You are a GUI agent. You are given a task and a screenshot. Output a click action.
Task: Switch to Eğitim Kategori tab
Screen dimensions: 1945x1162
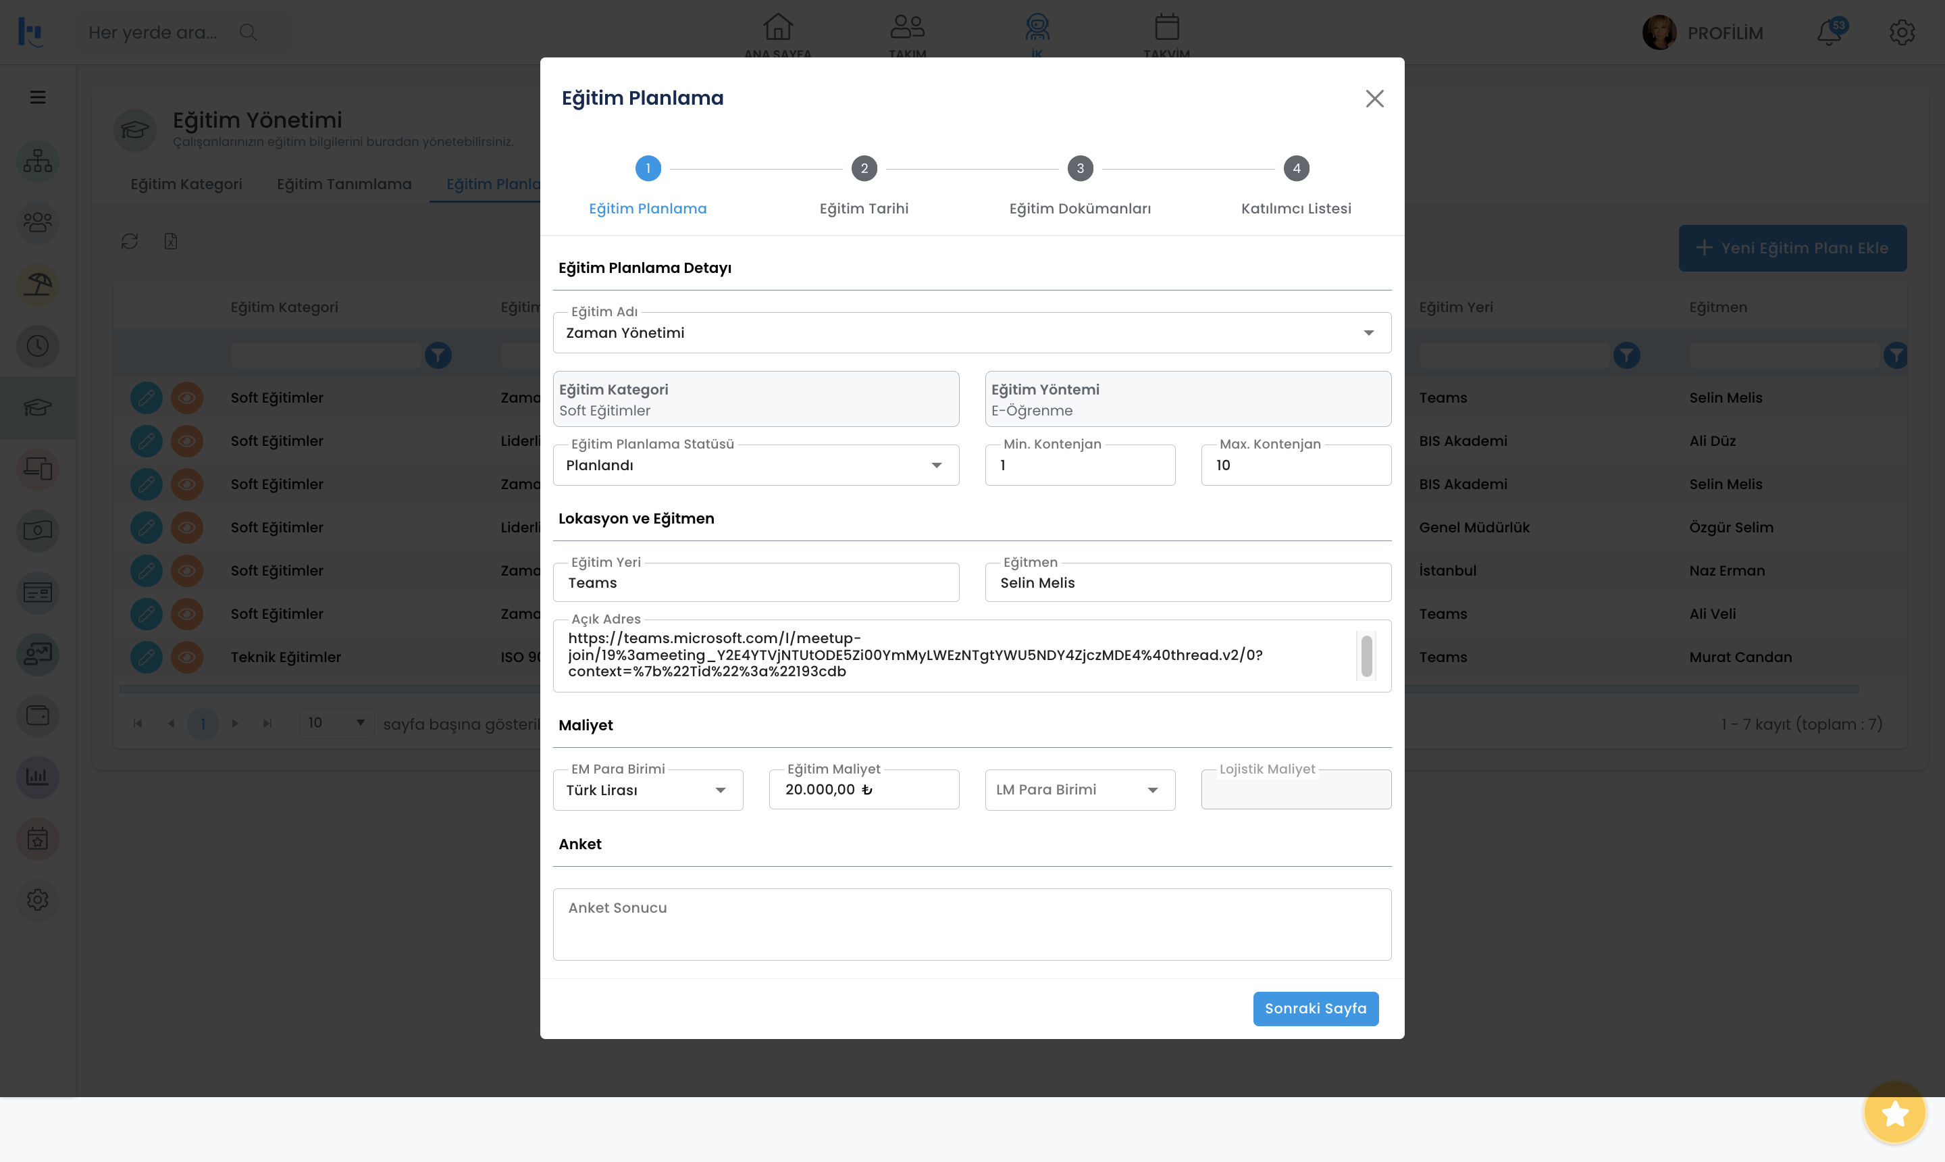coord(186,184)
